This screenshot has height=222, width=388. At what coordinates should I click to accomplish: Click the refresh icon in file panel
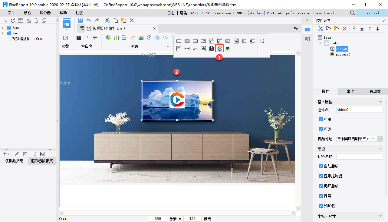tap(13, 21)
